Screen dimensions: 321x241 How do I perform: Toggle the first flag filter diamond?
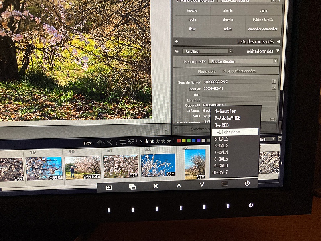[99, 142]
